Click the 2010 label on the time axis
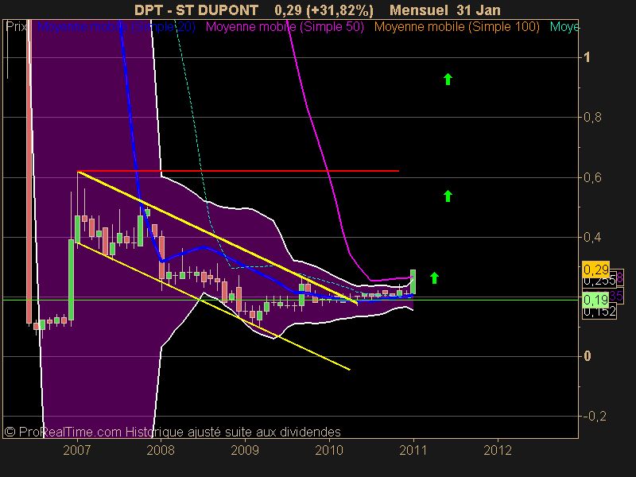The width and height of the screenshot is (636, 477). [x=329, y=450]
